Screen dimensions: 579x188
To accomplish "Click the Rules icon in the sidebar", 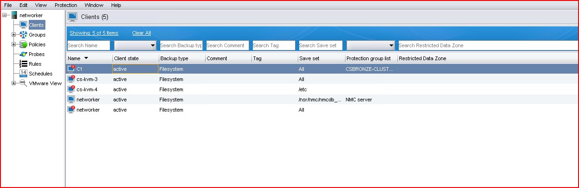I will [23, 64].
